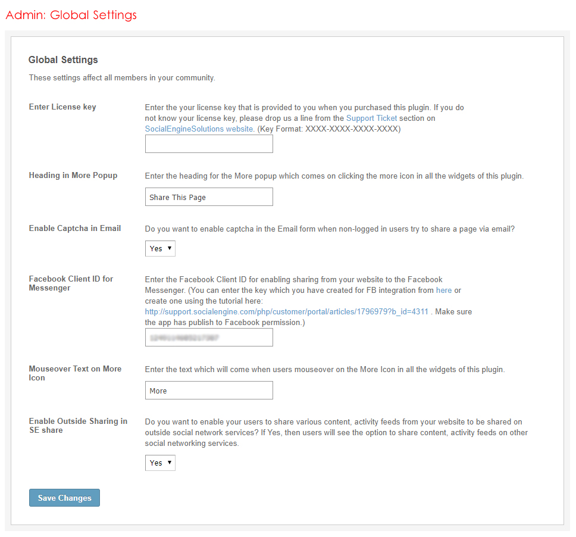The height and width of the screenshot is (537, 576).
Task: Click 'Enable Outside Sharing in SE share' label
Action: [x=78, y=426]
